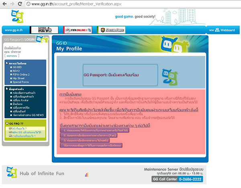Open the FIFA Online 2 banner

77,30
